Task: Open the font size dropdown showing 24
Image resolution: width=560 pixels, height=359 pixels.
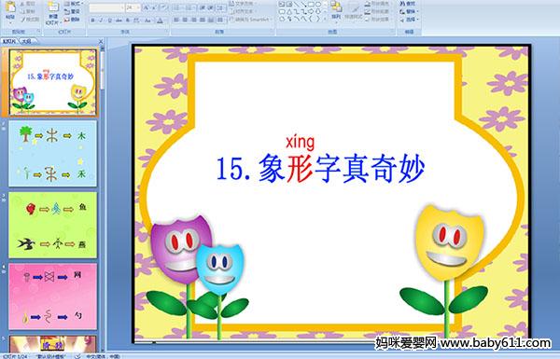Action: click(x=133, y=7)
